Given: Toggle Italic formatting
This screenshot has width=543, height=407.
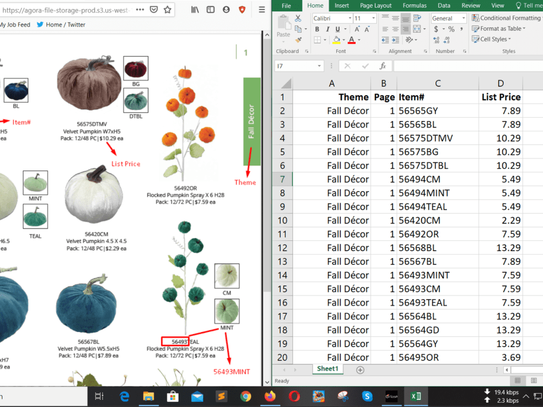Looking at the screenshot, I should coord(327,29).
